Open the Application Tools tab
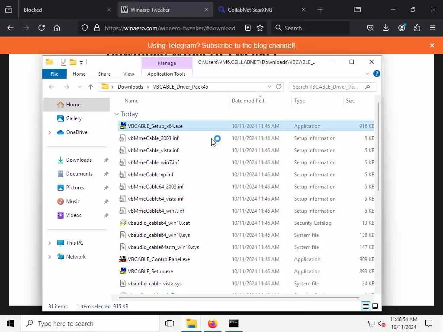443x332 pixels. pyautogui.click(x=167, y=73)
